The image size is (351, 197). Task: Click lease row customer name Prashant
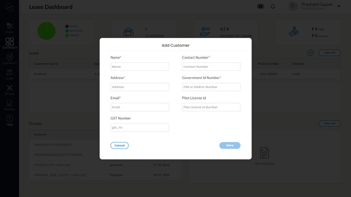[40, 74]
